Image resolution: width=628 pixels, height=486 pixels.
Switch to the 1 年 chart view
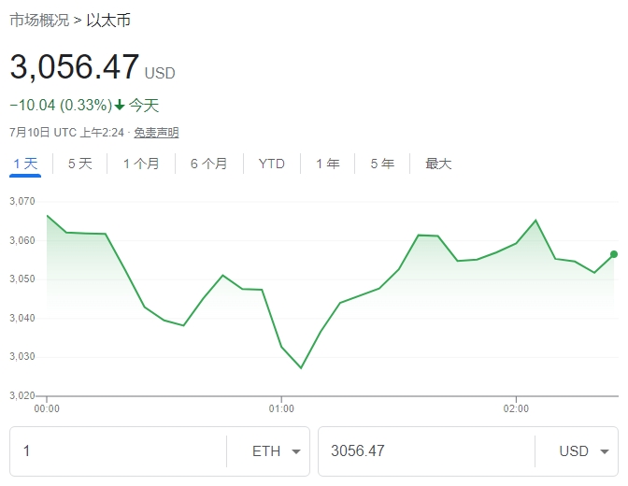[x=327, y=164]
